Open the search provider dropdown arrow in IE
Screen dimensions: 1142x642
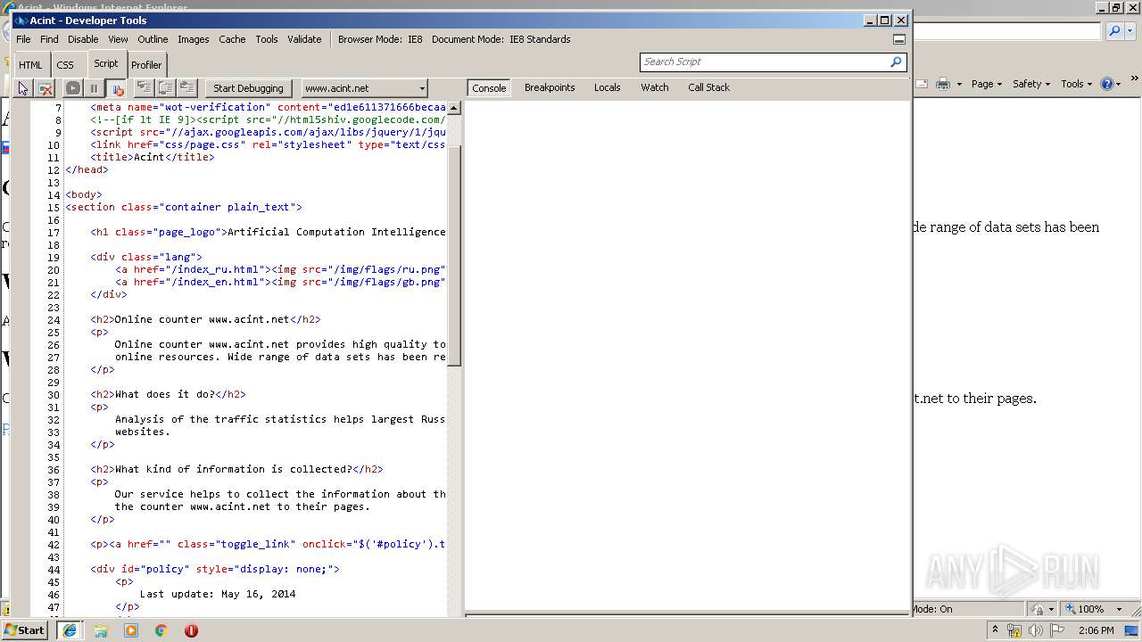click(x=1129, y=31)
